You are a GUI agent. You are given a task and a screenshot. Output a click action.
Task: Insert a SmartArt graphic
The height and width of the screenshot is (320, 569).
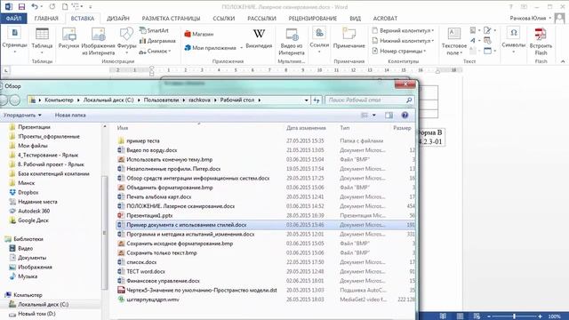(x=154, y=30)
